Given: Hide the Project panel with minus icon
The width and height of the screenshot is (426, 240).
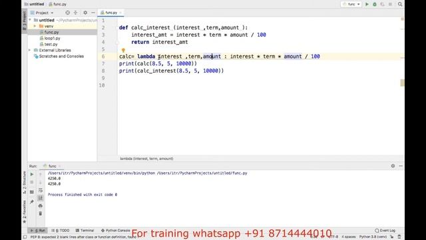Looking at the screenshot, I should tap(93, 13).
